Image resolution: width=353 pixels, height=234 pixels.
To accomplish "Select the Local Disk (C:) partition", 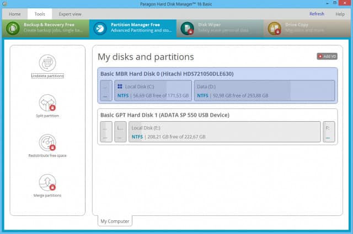I will tap(153, 91).
